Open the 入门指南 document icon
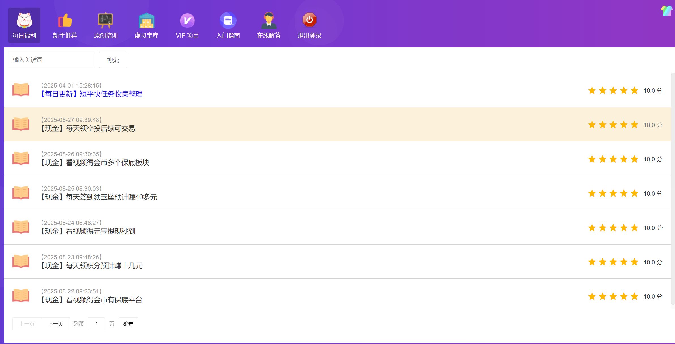Screen dimensions: 675x344 pyautogui.click(x=228, y=20)
